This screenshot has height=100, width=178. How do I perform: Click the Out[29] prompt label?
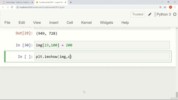24,33
